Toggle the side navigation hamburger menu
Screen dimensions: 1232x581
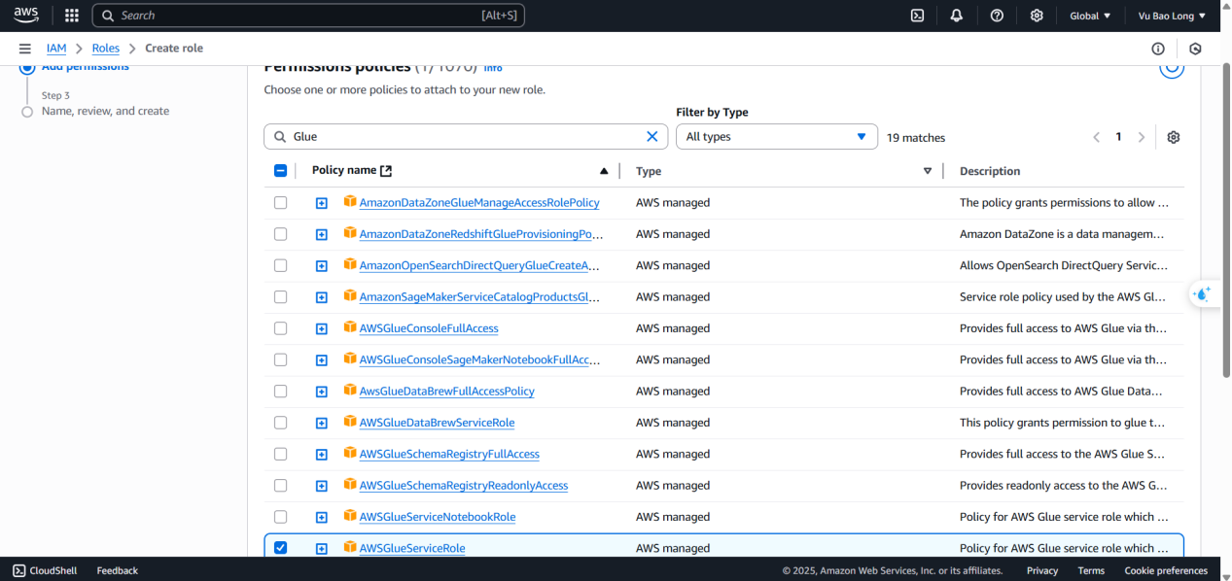click(x=24, y=49)
